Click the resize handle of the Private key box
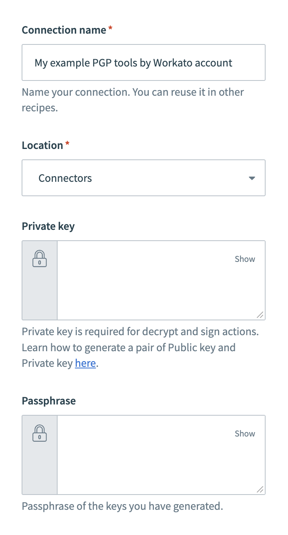The height and width of the screenshot is (535, 288). click(x=260, y=314)
